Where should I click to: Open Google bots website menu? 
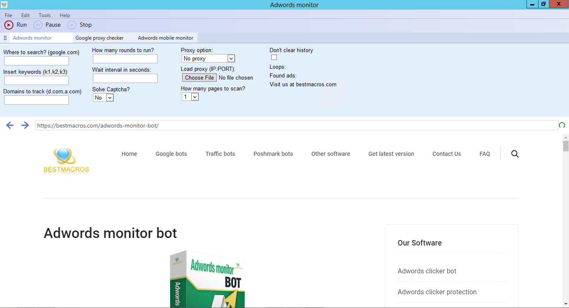coord(171,154)
